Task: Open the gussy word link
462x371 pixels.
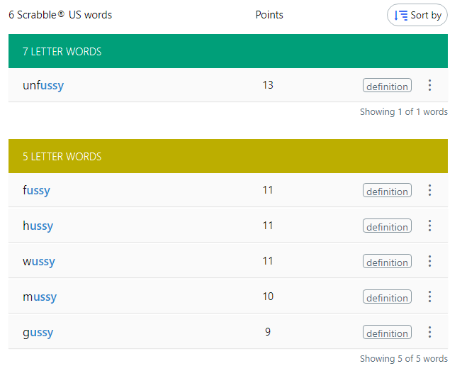Action: [38, 332]
